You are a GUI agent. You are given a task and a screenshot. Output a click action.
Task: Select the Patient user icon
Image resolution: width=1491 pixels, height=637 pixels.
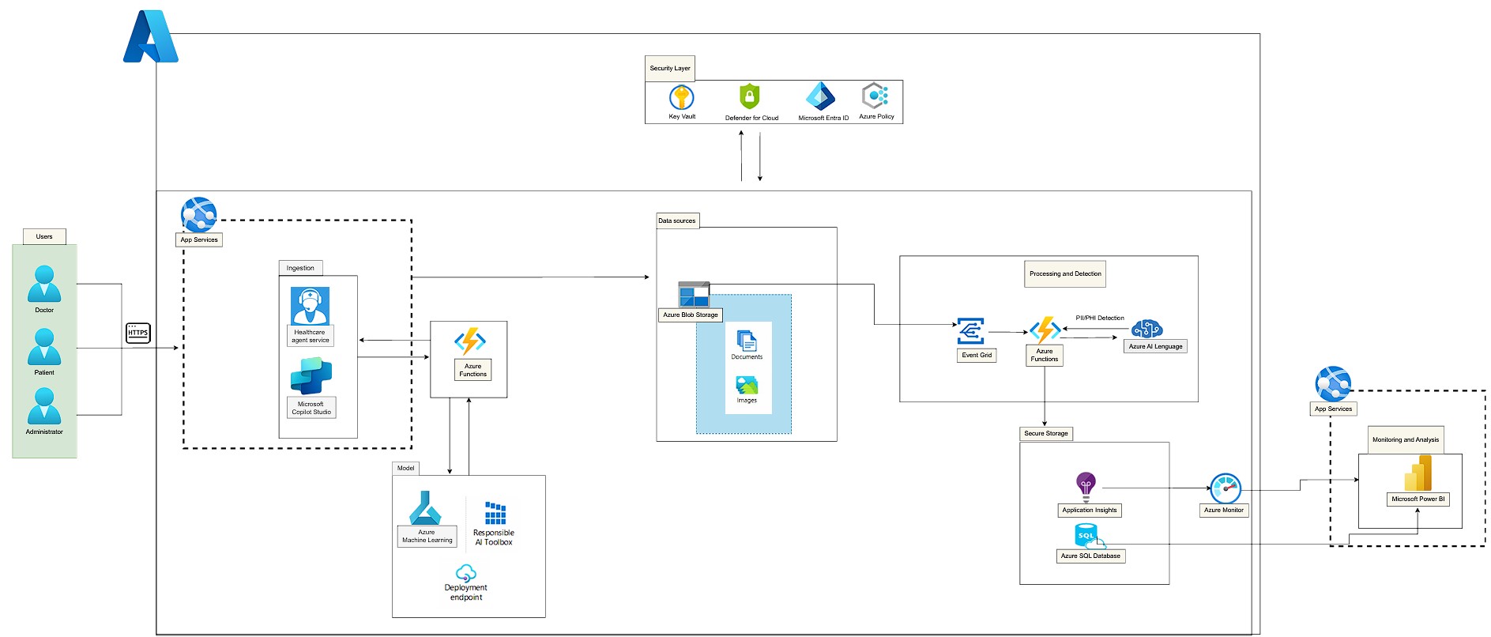pyautogui.click(x=44, y=347)
